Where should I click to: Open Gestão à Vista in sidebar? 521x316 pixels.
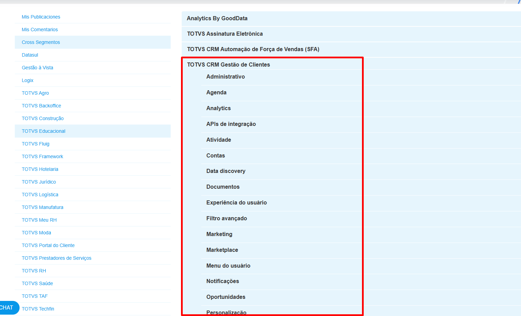(x=37, y=68)
